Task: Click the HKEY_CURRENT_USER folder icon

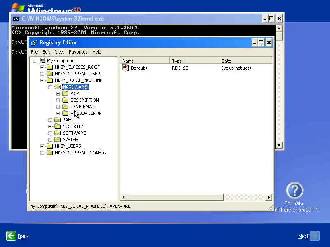Action: (x=49, y=74)
